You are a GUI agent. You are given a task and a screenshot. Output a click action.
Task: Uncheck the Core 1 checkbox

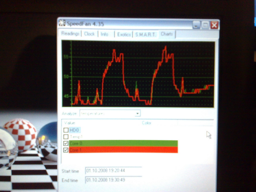pos(66,150)
